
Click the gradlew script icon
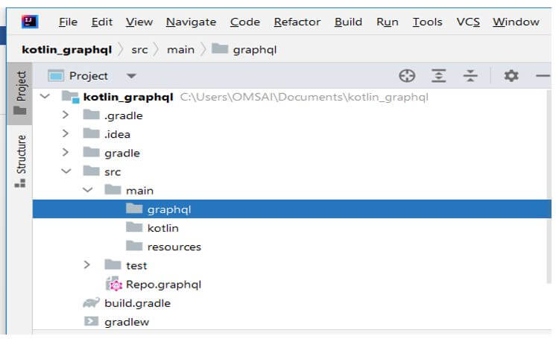(x=91, y=321)
